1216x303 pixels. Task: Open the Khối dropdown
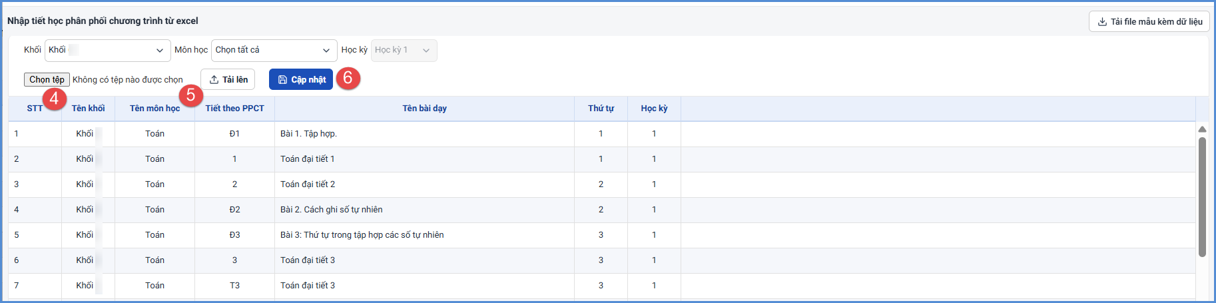pyautogui.click(x=108, y=50)
